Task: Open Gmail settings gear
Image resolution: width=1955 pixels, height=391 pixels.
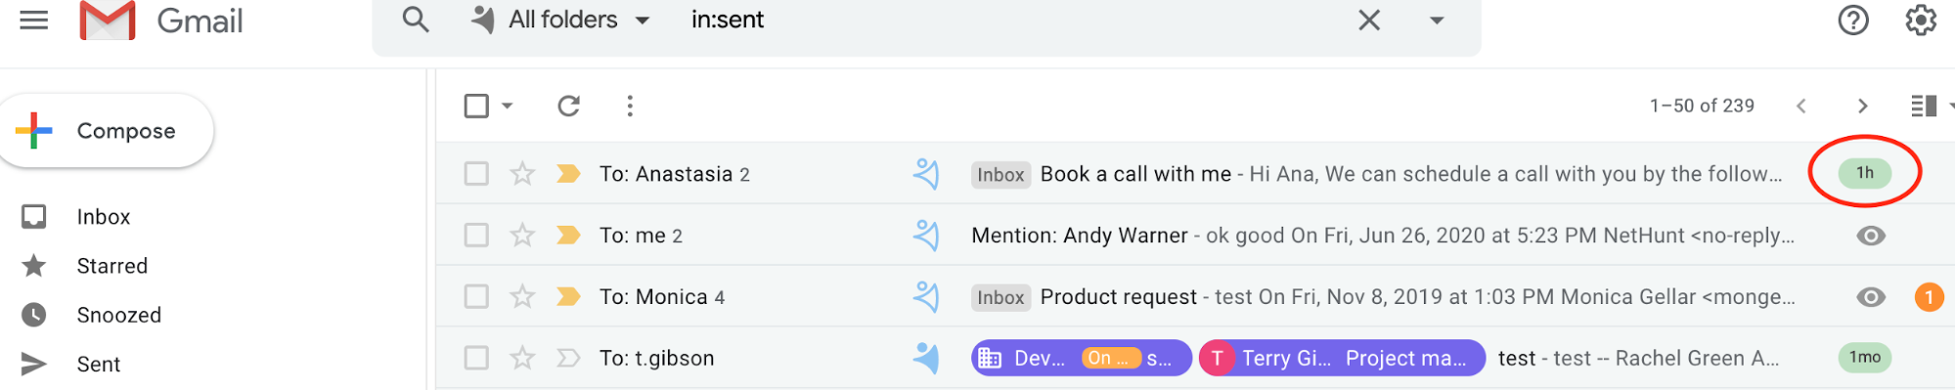Action: point(1921,20)
